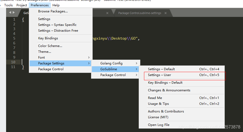Select Color Scheme… entry
Screen dimensions: 243x132
point(61,46)
